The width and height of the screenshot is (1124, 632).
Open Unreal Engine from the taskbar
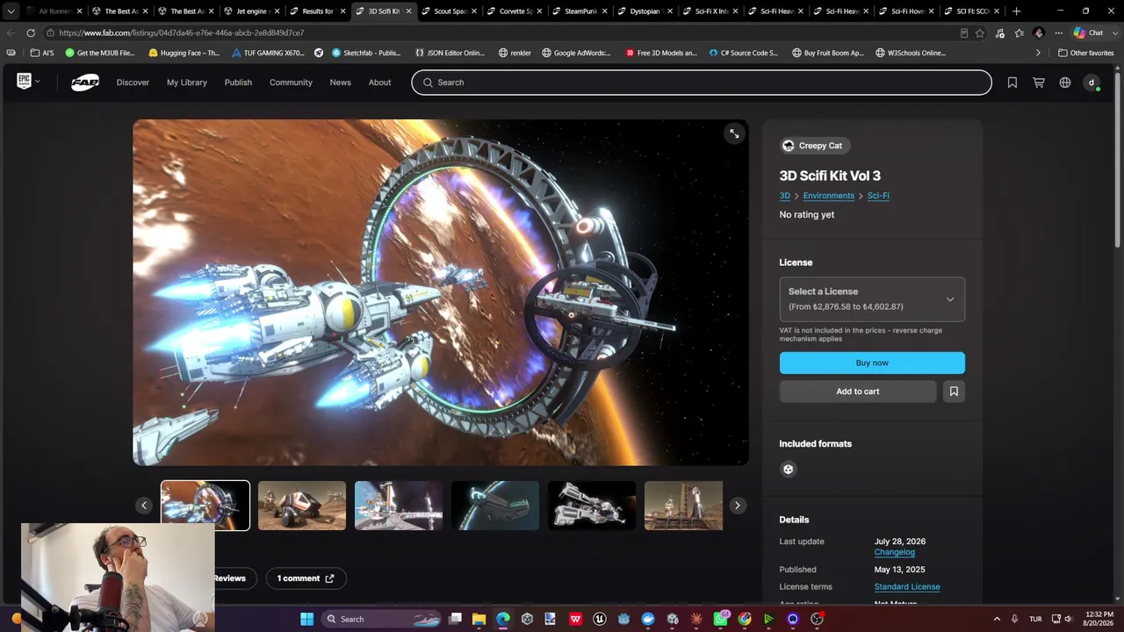600,619
